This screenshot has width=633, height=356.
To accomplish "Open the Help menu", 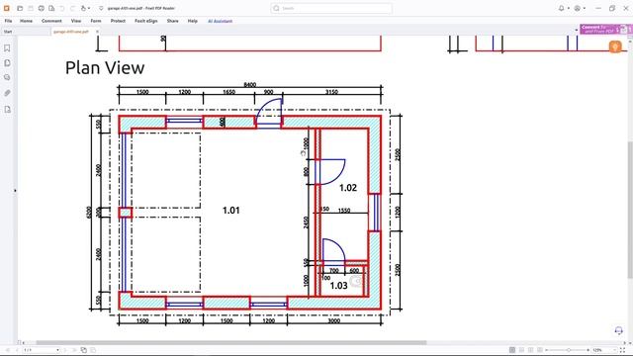I will 193,21.
